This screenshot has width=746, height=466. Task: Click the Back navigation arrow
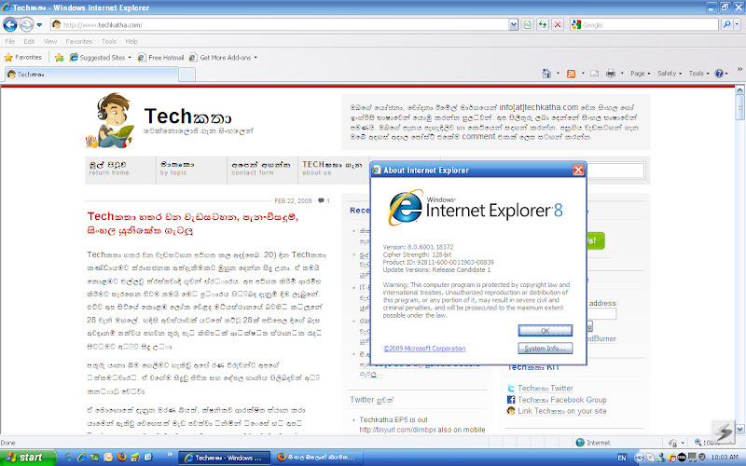point(10,24)
